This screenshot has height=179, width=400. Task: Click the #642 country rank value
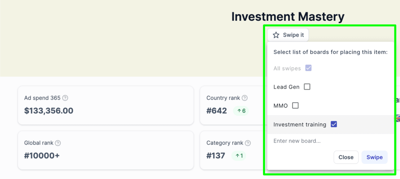[x=217, y=111]
